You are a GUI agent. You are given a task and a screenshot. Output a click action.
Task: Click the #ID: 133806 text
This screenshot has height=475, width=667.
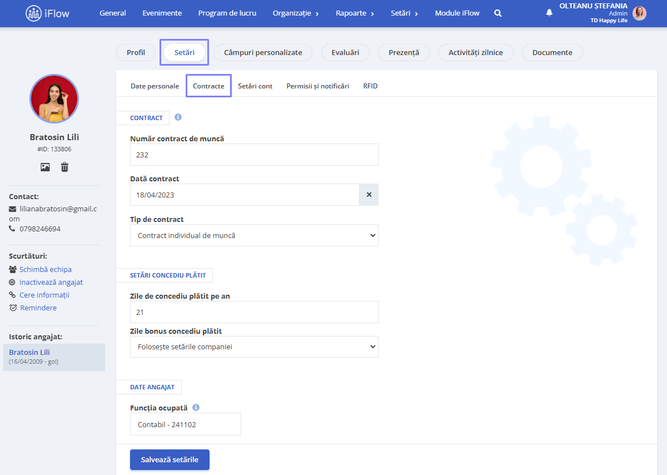(x=54, y=149)
